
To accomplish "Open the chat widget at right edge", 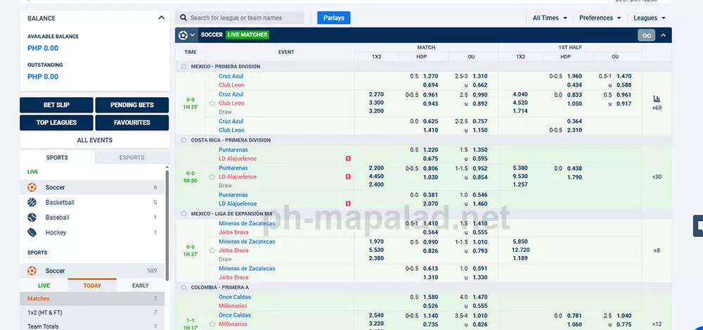I will click(x=698, y=225).
